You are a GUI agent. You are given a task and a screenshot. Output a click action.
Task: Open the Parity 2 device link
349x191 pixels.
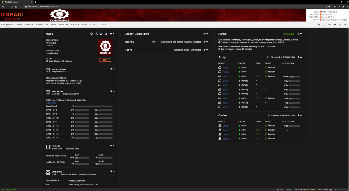pyautogui.click(x=226, y=72)
